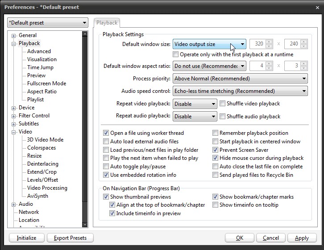Enable Remember playback position
This screenshot has height=250, width=324.
coord(215,133)
